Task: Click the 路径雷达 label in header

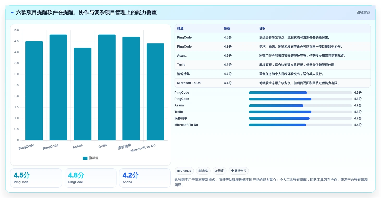Action: click(363, 12)
